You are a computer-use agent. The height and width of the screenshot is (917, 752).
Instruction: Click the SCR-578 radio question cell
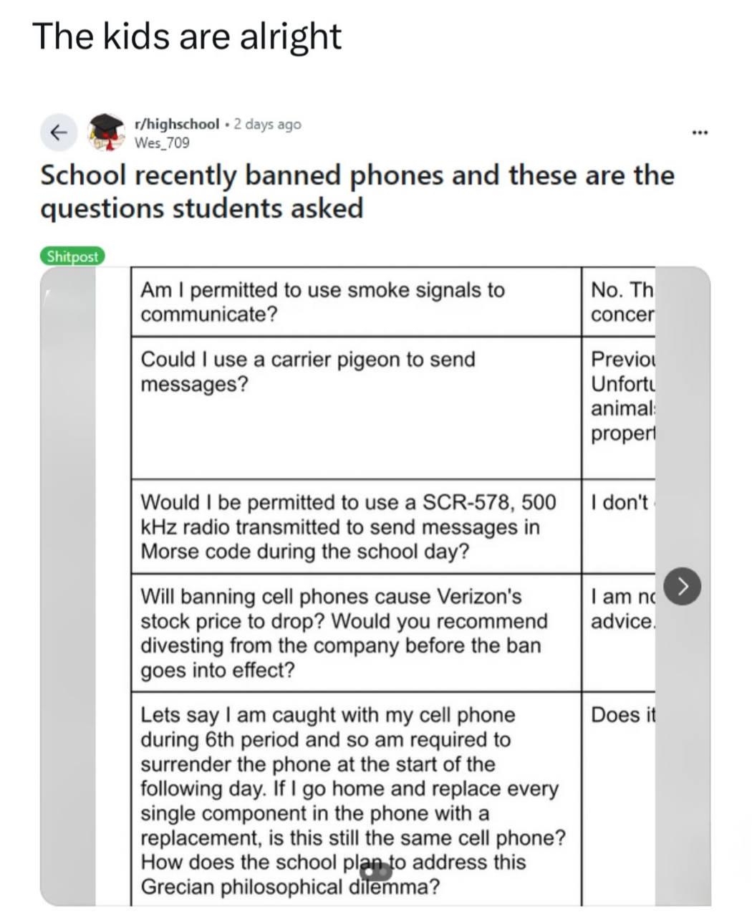[355, 527]
